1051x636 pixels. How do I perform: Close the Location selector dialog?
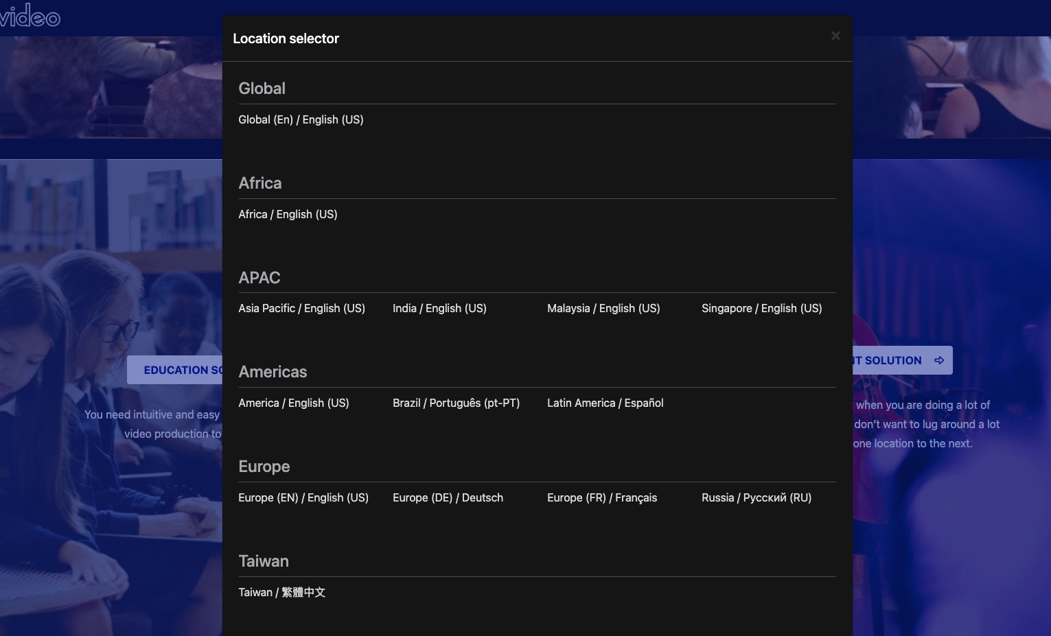(x=835, y=36)
